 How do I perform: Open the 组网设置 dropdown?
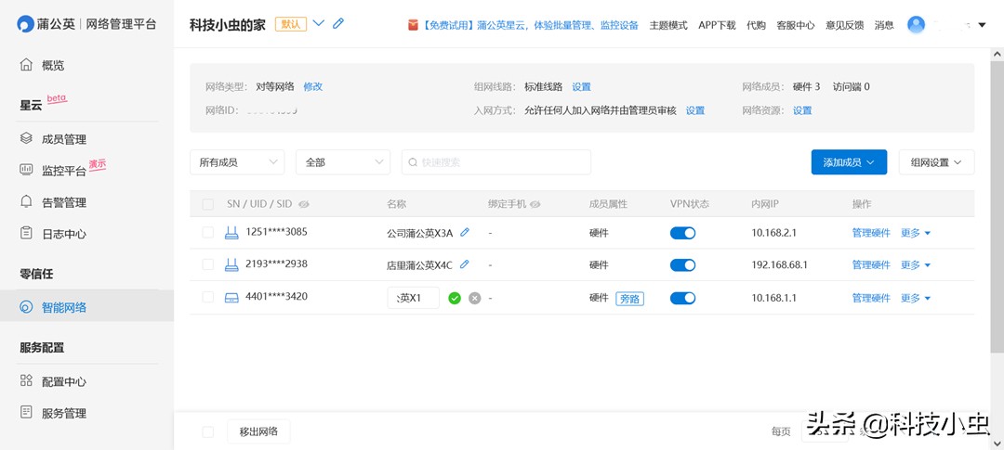(937, 162)
